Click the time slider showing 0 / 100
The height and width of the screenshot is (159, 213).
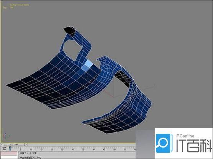14,145
